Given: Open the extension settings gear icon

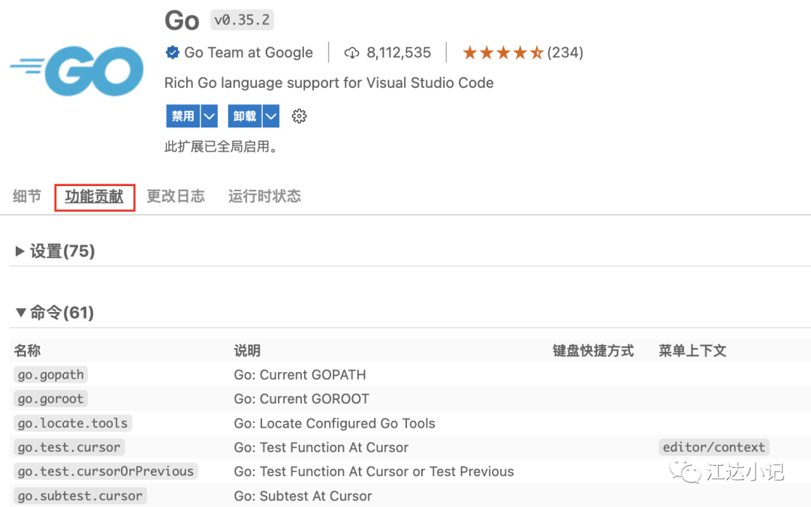Looking at the screenshot, I should [299, 115].
